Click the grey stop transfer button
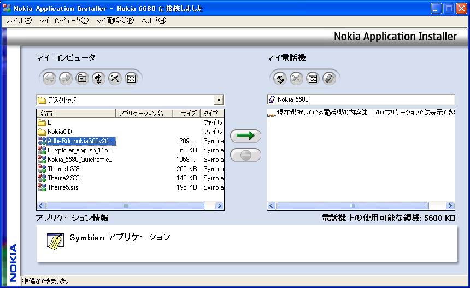This screenshot has width=470, height=288. point(245,155)
